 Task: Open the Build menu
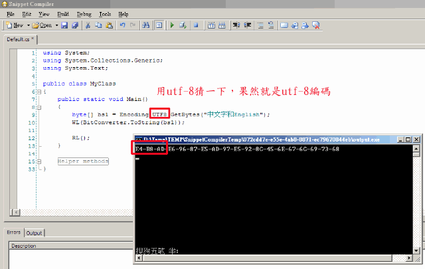tap(64, 13)
